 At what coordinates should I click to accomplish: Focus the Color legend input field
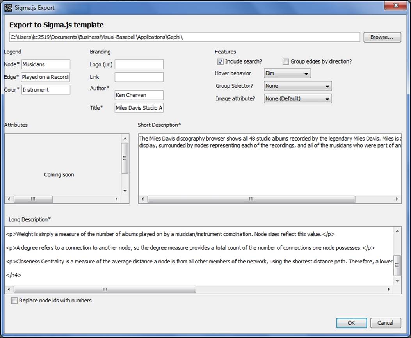(46, 90)
